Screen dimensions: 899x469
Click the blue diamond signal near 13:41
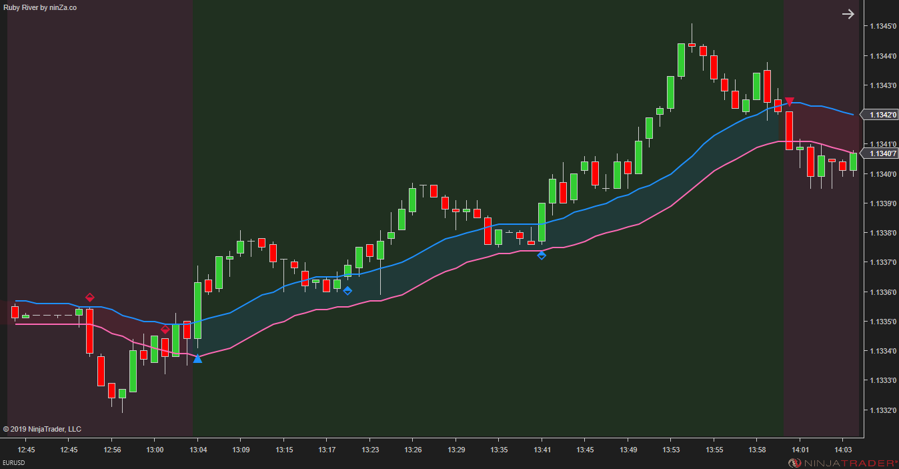542,255
